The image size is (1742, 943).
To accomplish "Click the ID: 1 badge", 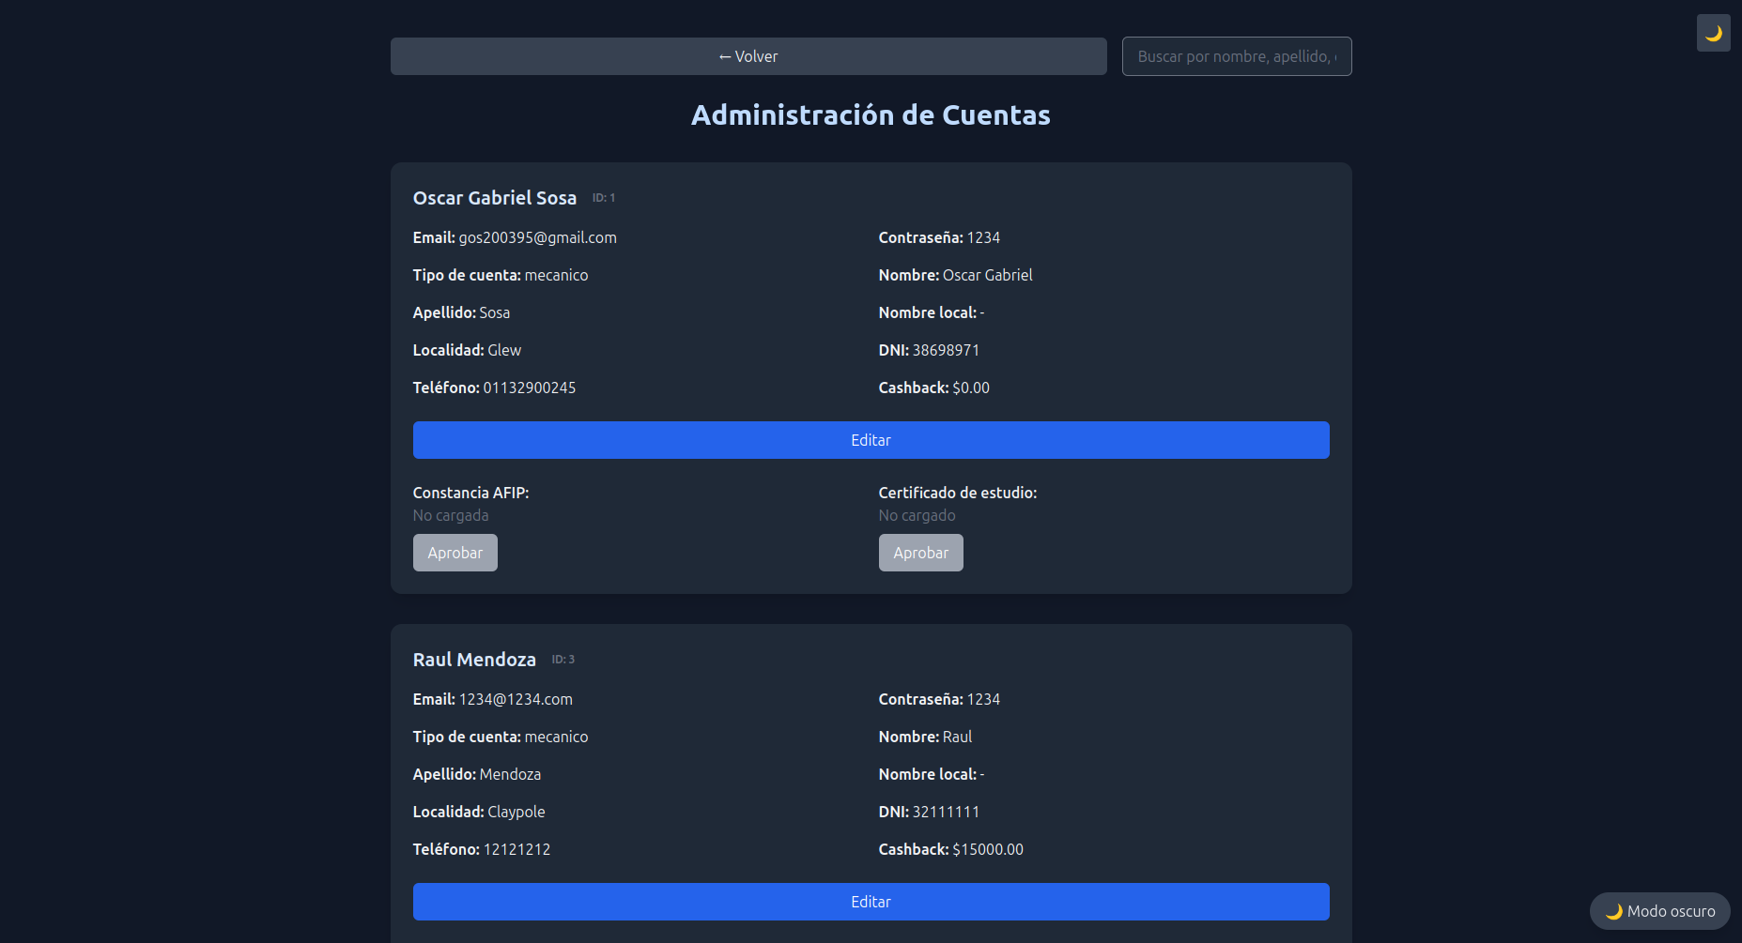I will click(603, 198).
